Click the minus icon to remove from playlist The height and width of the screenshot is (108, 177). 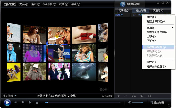tap(126, 96)
